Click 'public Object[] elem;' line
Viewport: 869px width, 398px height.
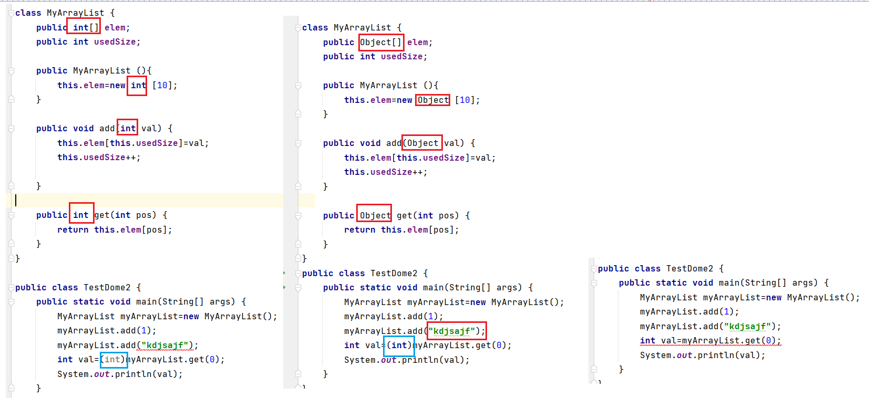point(378,43)
